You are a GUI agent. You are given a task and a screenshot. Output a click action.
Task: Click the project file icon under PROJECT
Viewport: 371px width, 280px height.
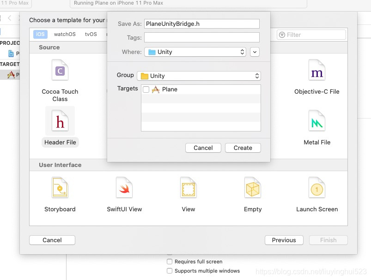click(11, 54)
